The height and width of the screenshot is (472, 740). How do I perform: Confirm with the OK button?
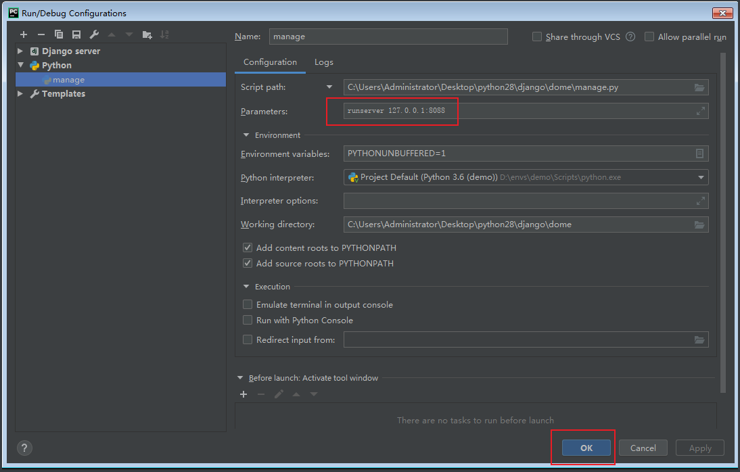586,448
